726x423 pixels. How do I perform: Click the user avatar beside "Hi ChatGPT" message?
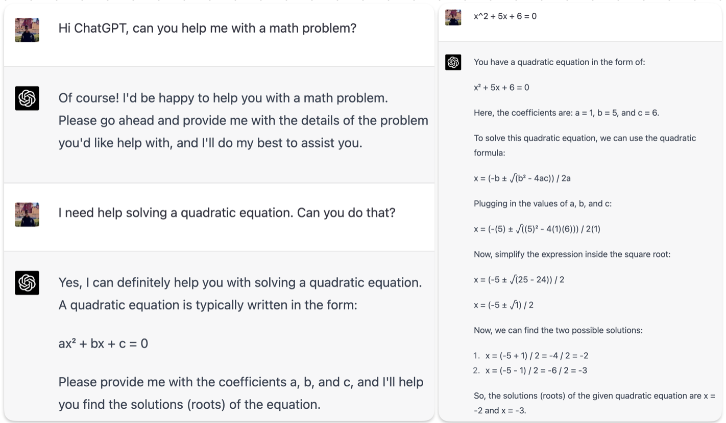tap(27, 30)
